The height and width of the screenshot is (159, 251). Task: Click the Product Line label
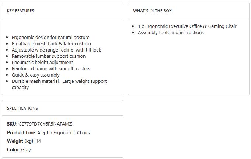(x=21, y=132)
